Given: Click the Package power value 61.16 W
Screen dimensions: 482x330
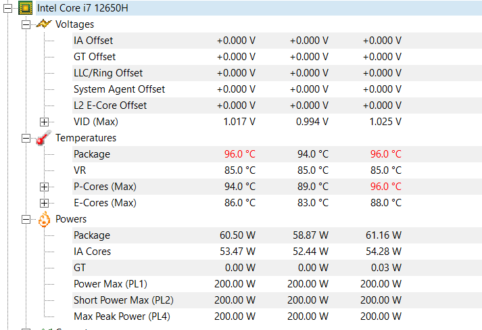Looking at the screenshot, I should click(383, 235).
